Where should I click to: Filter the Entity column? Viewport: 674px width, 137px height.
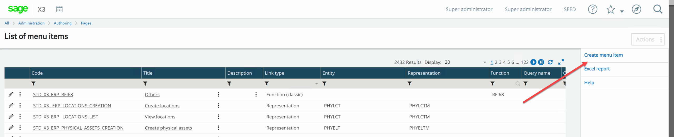point(324,84)
